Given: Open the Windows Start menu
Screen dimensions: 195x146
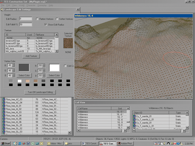Looking at the screenshot, I should click(5, 143).
